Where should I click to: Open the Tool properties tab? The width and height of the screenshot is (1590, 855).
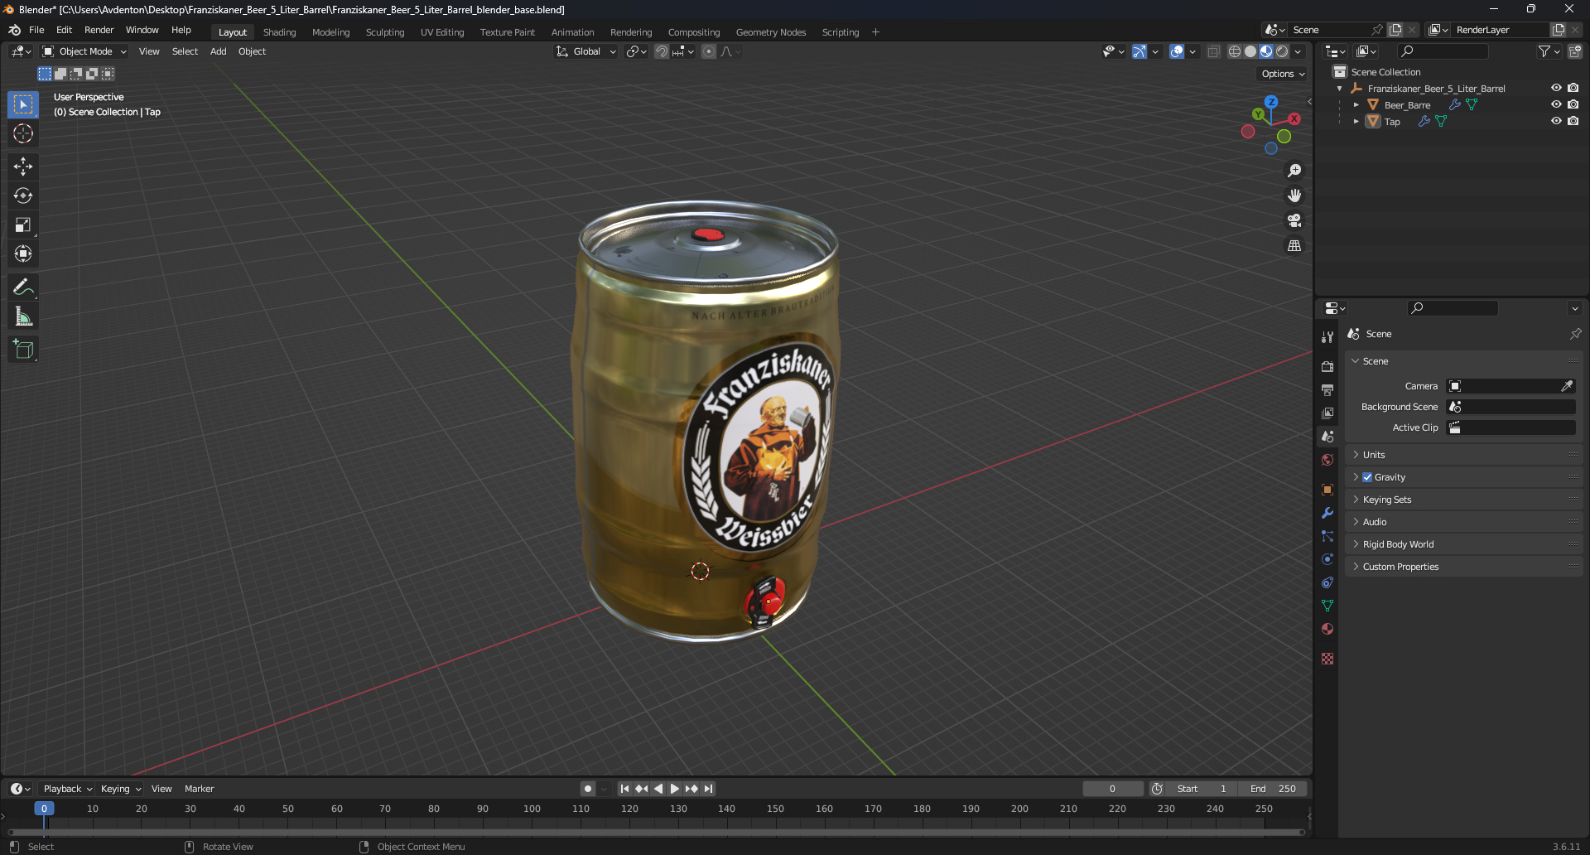pos(1327,336)
